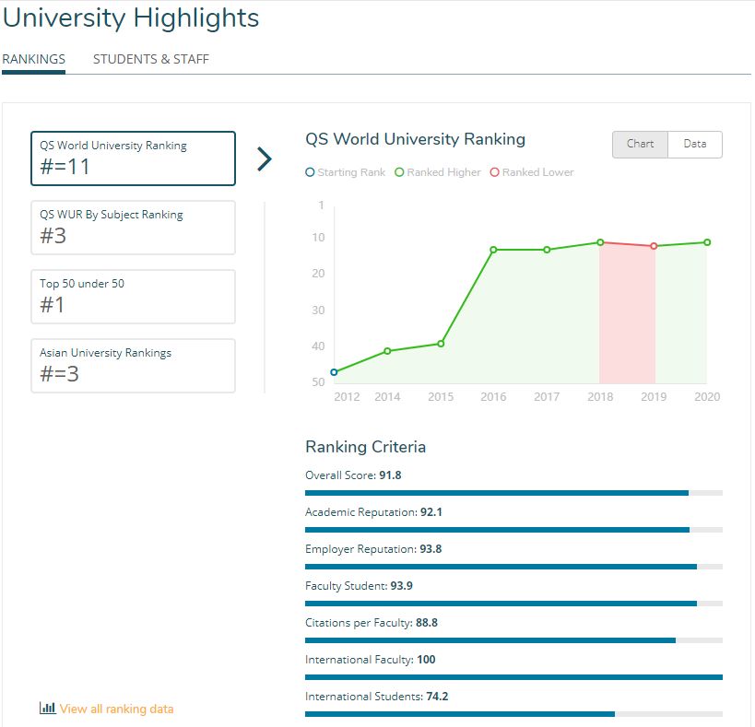Viewport: 755px width, 727px height.
Task: Click the International Students: 74.2 label
Action: (376, 697)
